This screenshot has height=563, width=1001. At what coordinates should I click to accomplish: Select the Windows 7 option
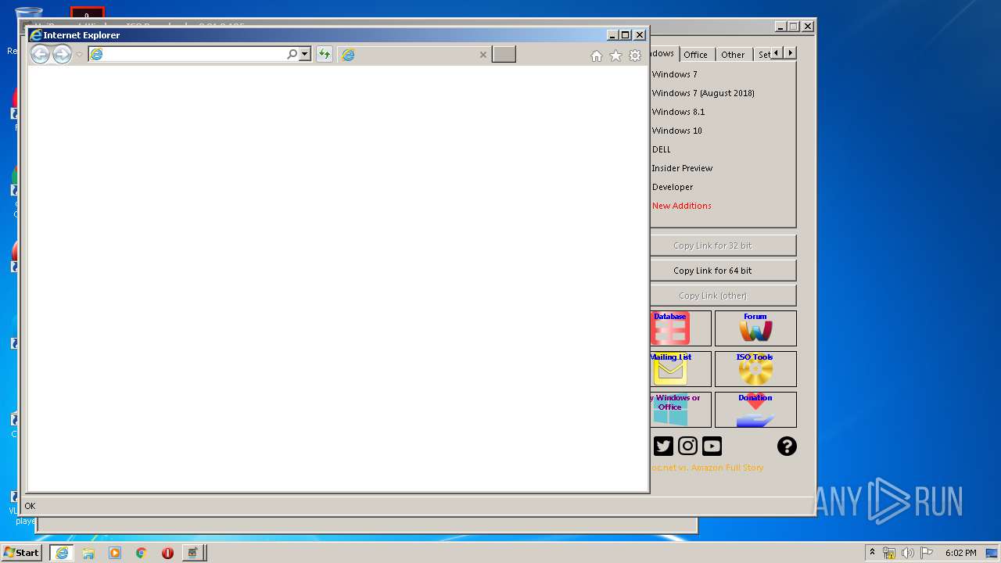point(674,74)
